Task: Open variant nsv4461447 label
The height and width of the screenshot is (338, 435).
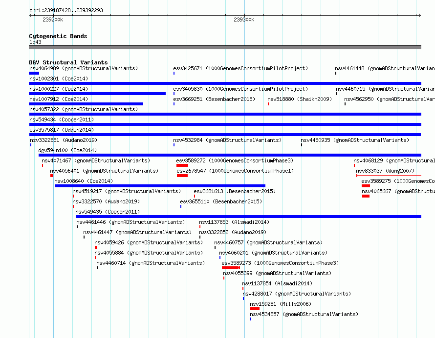Action: coord(137,232)
